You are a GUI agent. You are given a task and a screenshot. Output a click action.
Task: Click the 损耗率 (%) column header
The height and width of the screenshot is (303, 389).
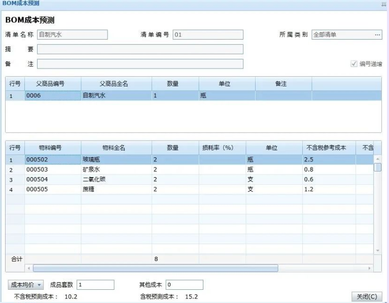pyautogui.click(x=222, y=148)
